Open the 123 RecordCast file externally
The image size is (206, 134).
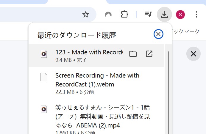(x=149, y=54)
